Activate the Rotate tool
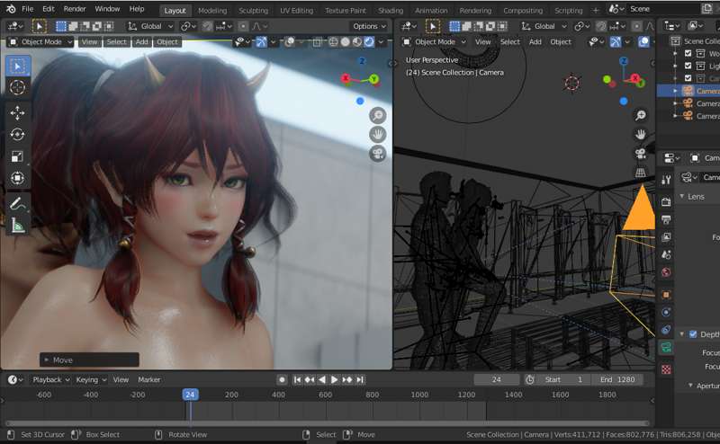The height and width of the screenshot is (444, 720). pyautogui.click(x=17, y=135)
